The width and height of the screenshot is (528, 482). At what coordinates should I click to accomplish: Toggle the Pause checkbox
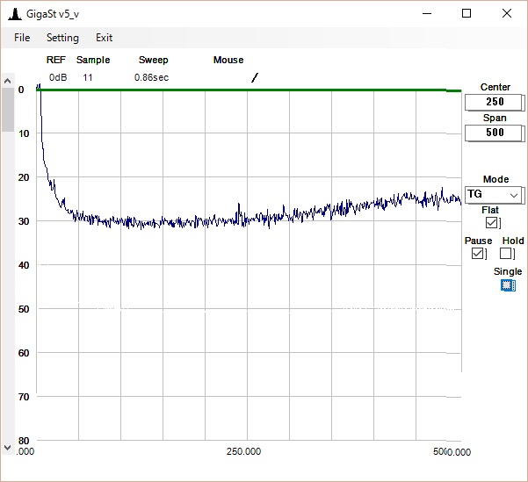coord(478,254)
